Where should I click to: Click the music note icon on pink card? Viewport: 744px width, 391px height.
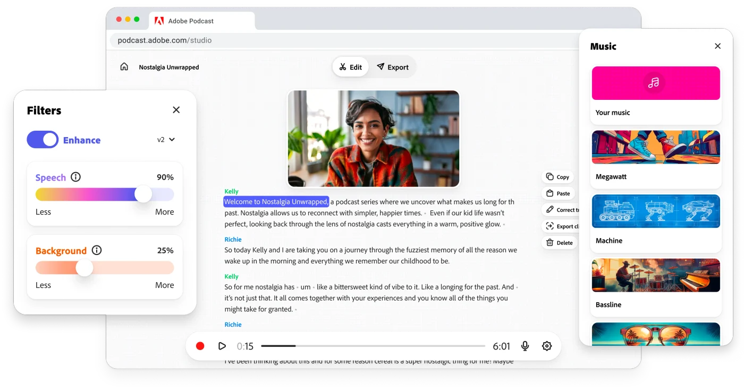[654, 82]
